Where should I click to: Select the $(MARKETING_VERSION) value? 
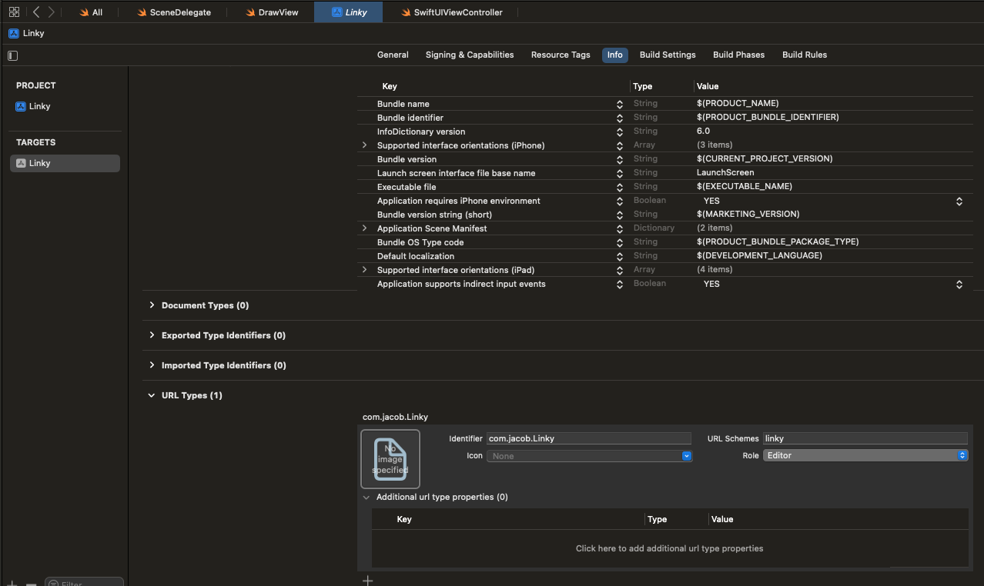[748, 214]
